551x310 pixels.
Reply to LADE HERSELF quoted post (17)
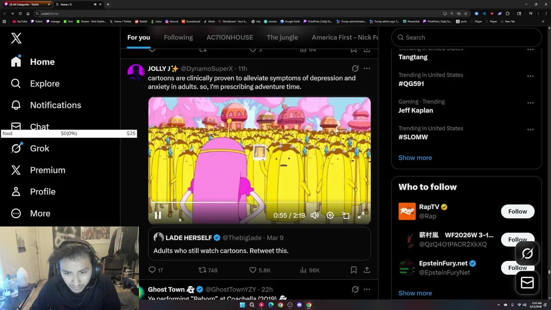[x=156, y=270]
